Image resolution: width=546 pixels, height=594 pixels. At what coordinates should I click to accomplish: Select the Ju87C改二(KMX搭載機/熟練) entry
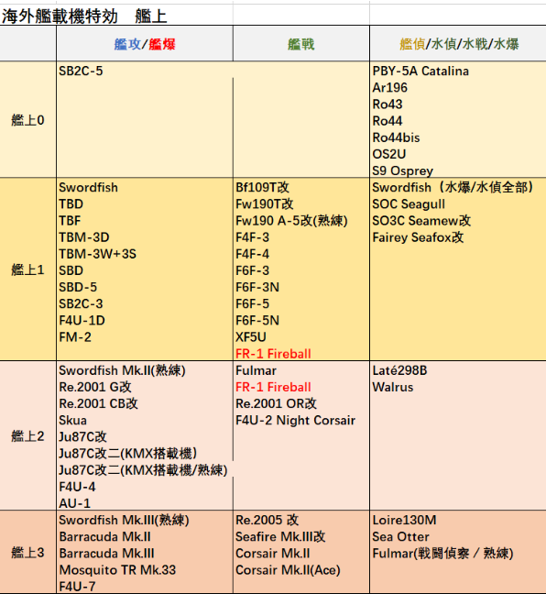(x=143, y=470)
